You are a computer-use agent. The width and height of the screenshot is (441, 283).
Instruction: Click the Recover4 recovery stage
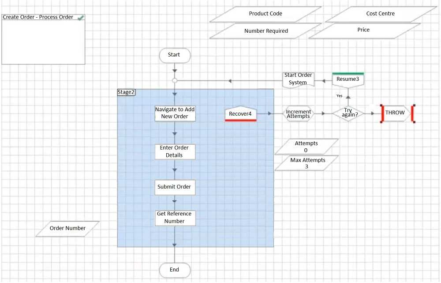(240, 114)
